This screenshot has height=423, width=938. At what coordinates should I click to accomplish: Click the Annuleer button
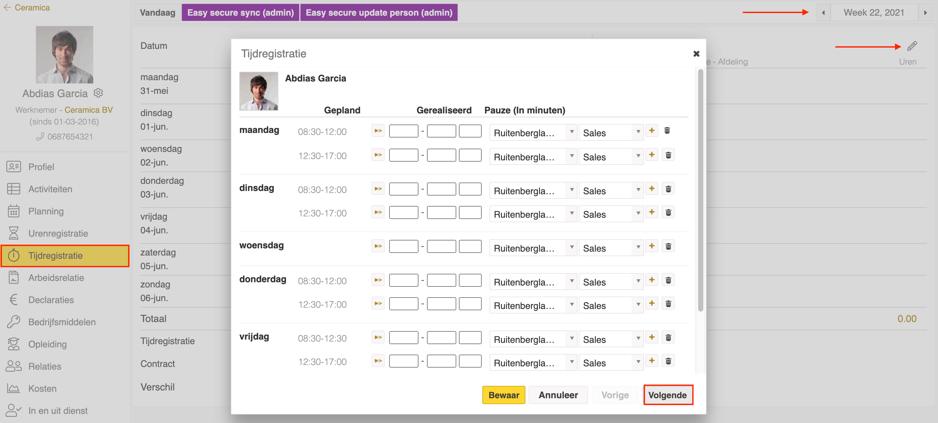tap(558, 395)
